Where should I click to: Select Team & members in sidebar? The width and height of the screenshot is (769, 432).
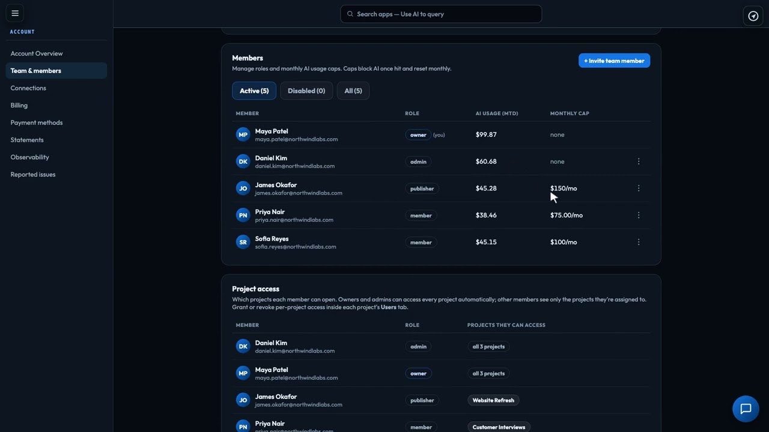tap(56, 71)
